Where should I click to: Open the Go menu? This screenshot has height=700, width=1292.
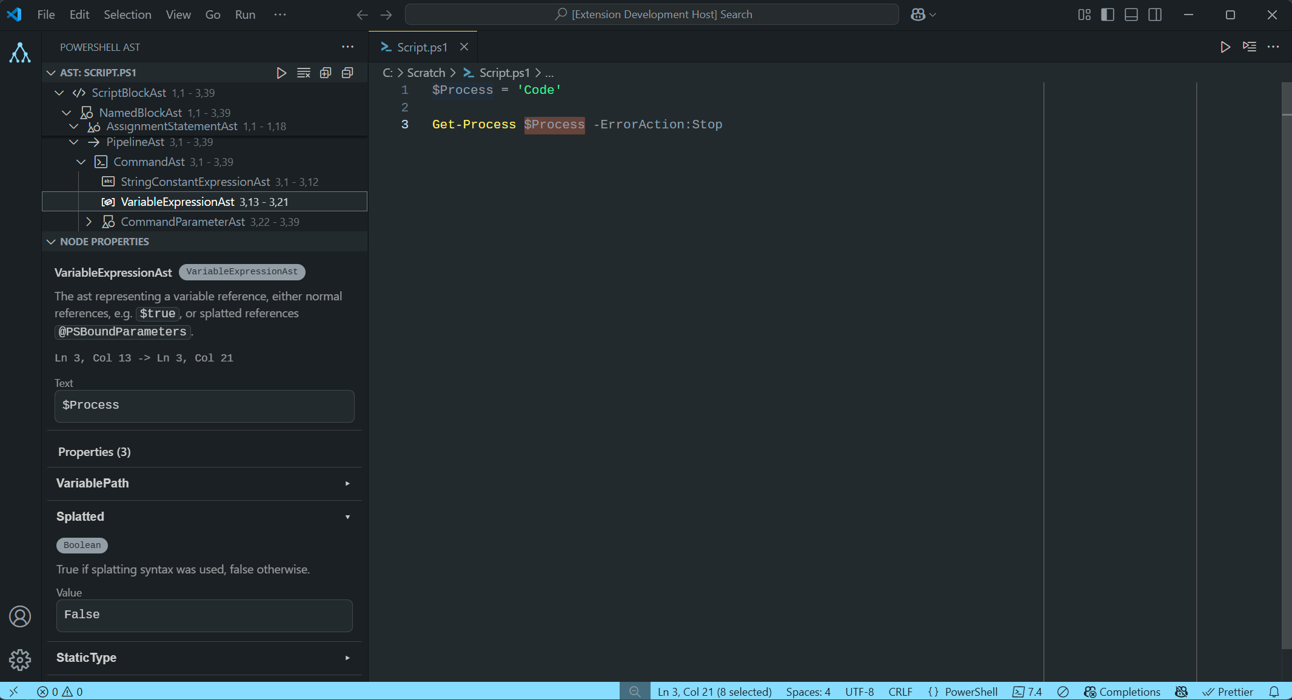[x=213, y=15]
